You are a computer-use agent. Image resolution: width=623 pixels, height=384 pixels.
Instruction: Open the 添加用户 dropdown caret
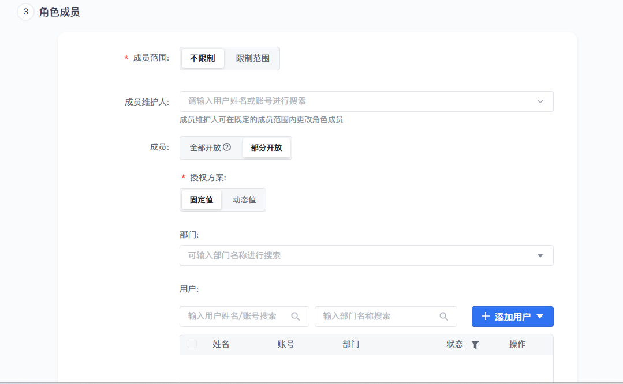(540, 317)
